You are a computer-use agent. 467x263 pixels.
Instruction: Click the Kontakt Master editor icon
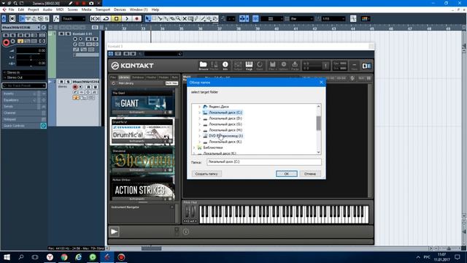pyautogui.click(x=214, y=65)
